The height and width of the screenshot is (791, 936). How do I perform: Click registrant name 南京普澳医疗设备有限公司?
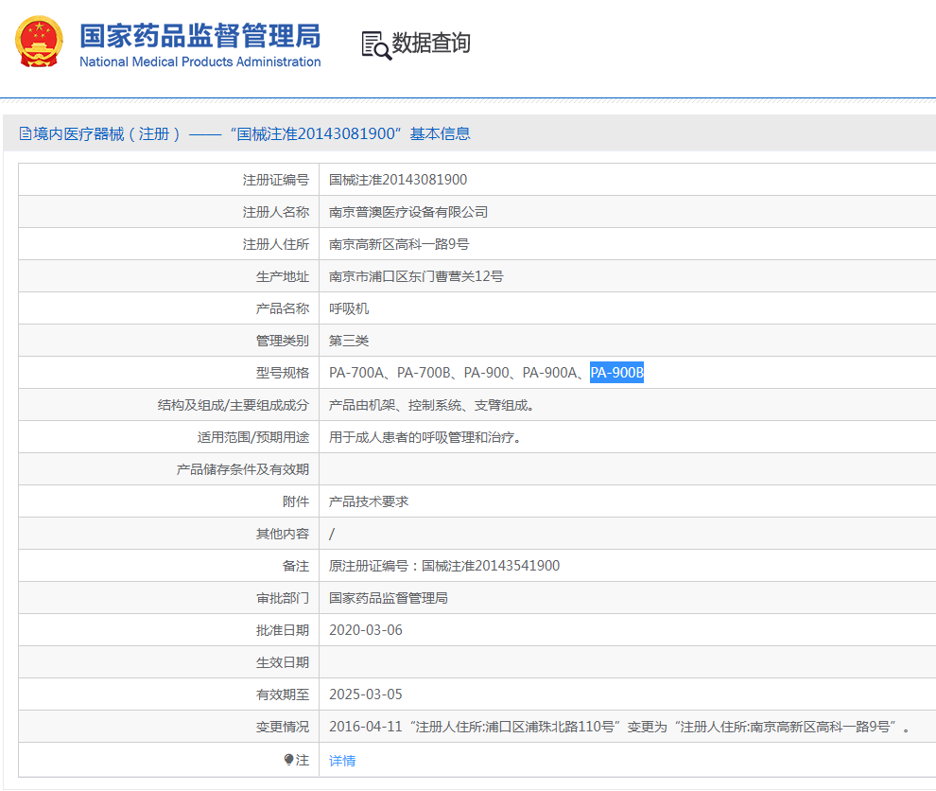pos(408,212)
